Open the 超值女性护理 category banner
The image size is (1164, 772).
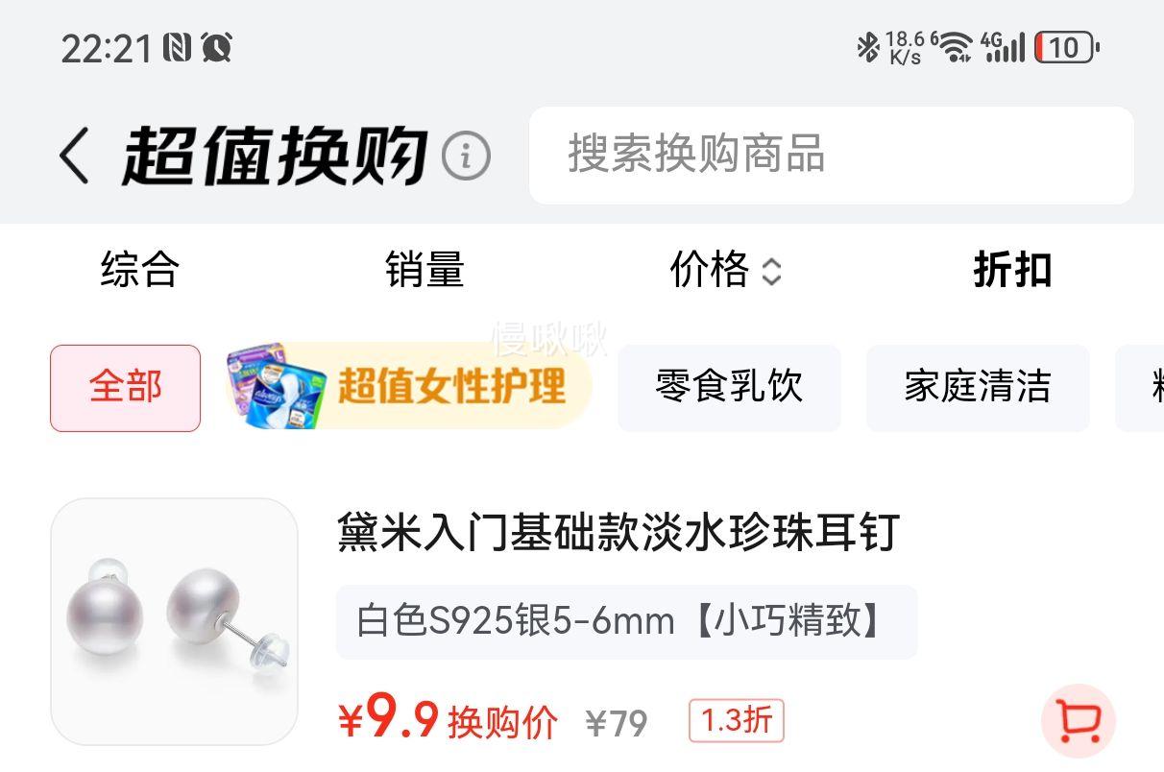pos(408,386)
